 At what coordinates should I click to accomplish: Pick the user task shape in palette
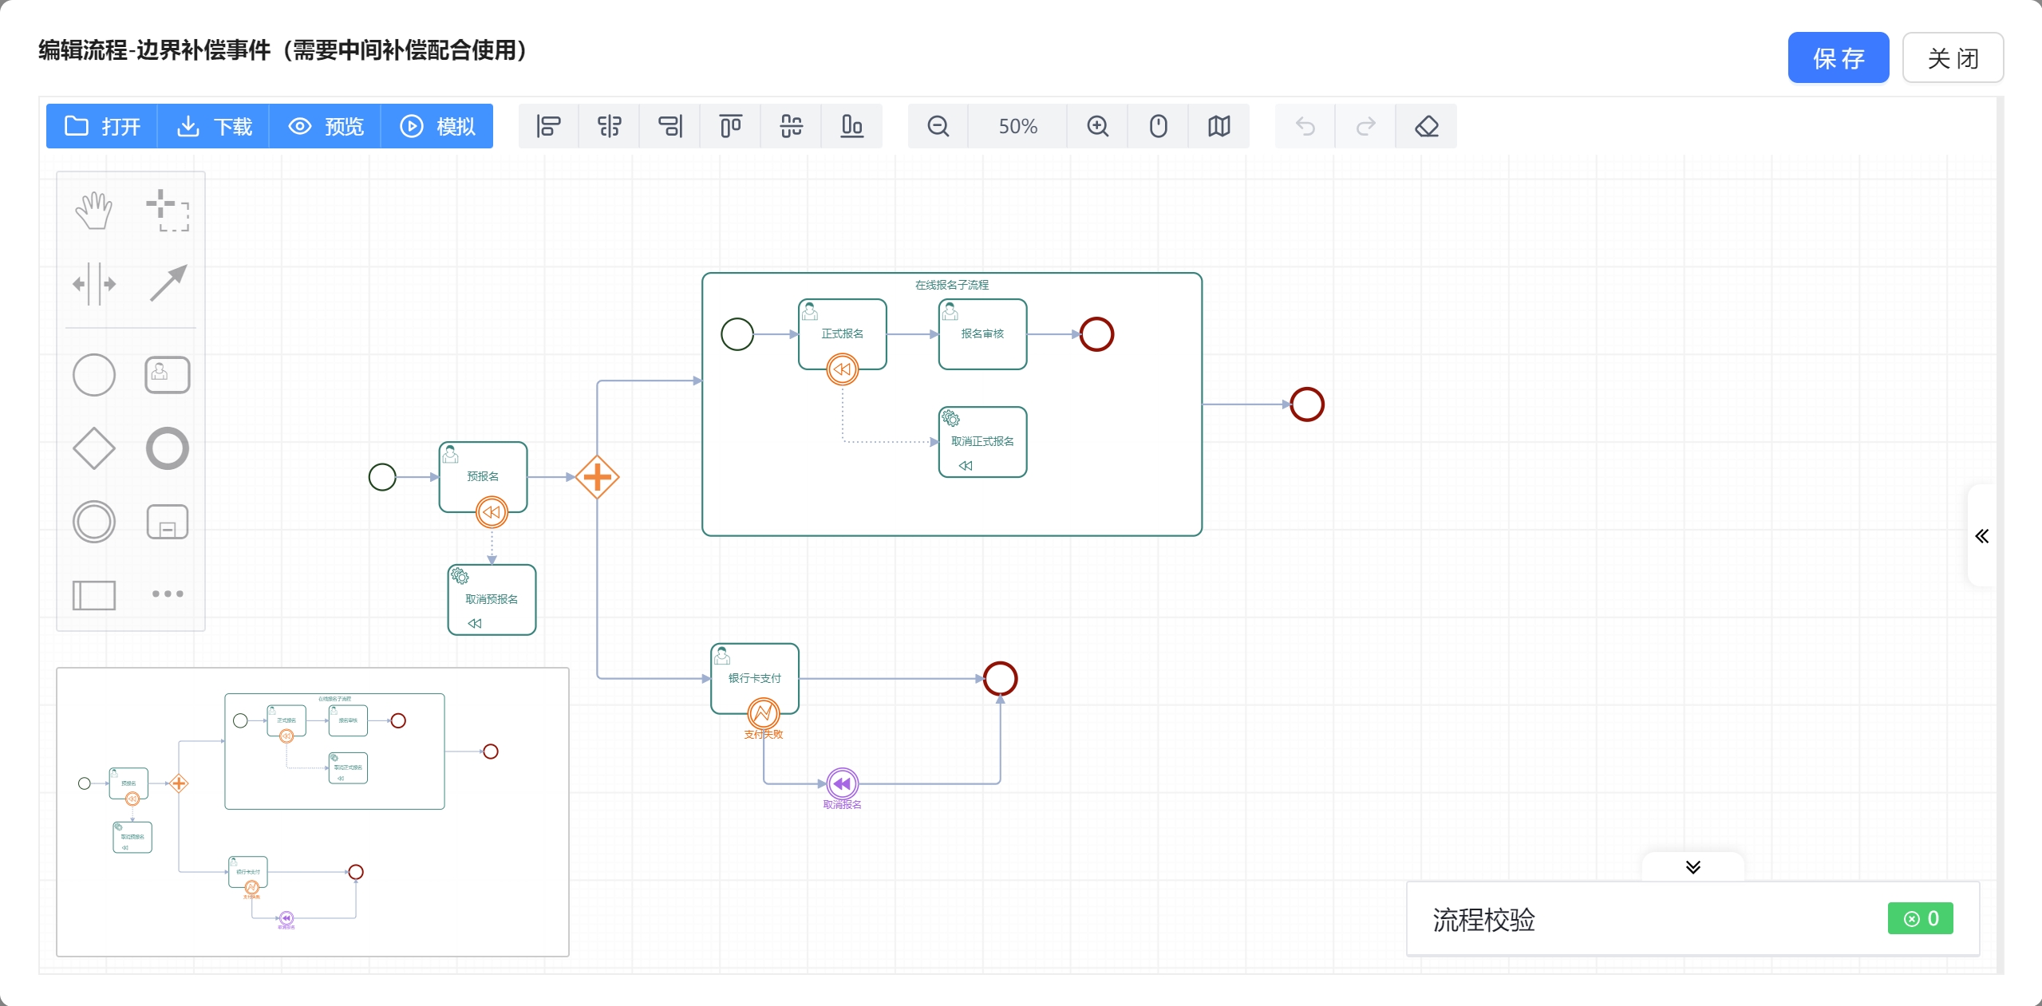coord(168,375)
